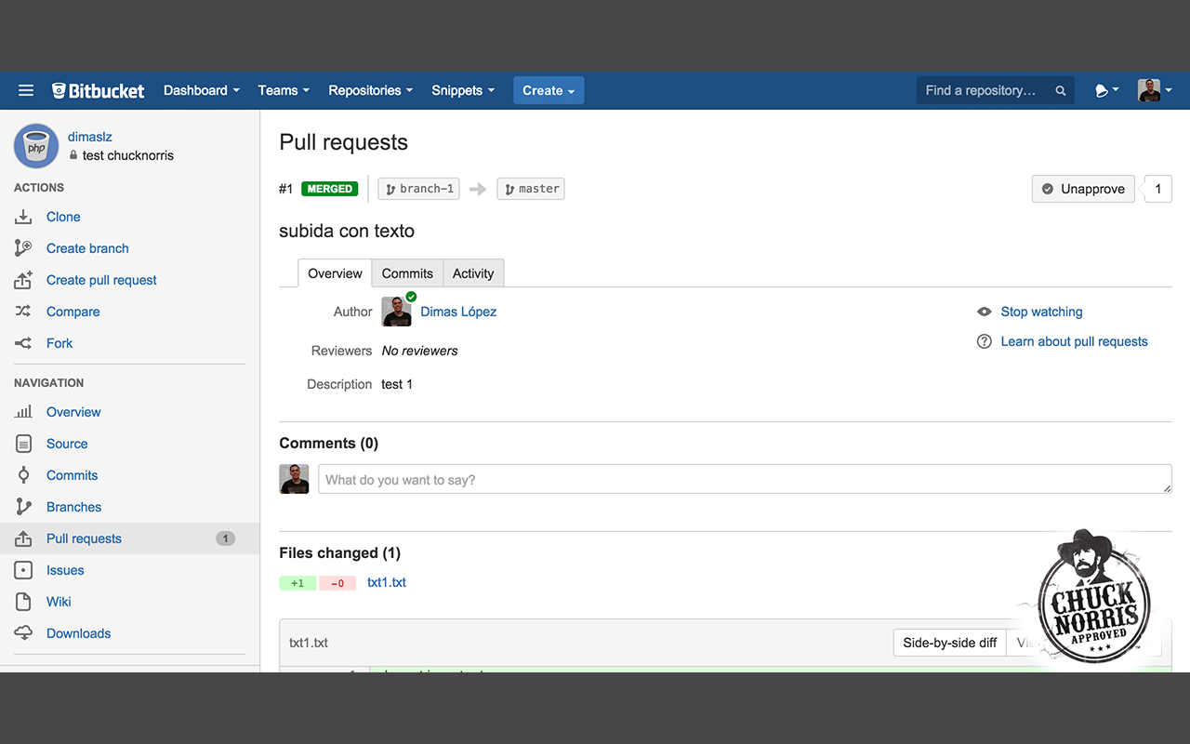Open the hamburger navigation menu icon
The height and width of the screenshot is (744, 1190).
point(25,90)
